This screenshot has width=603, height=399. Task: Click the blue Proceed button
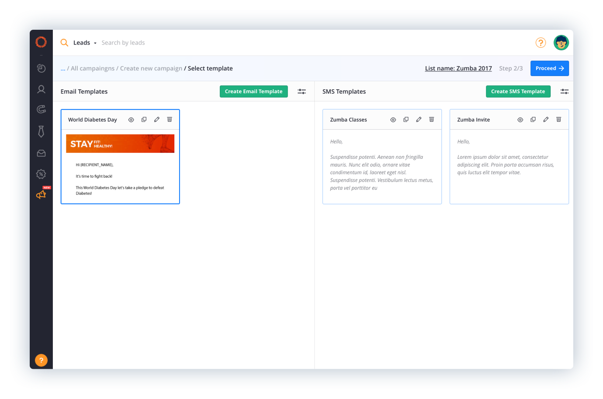[549, 68]
